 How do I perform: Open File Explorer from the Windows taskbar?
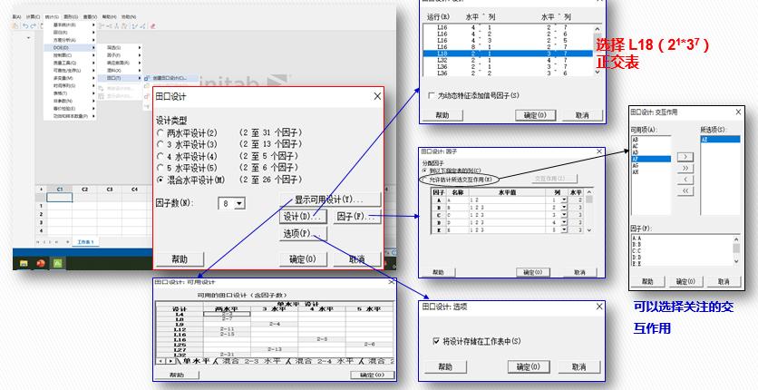(24, 263)
